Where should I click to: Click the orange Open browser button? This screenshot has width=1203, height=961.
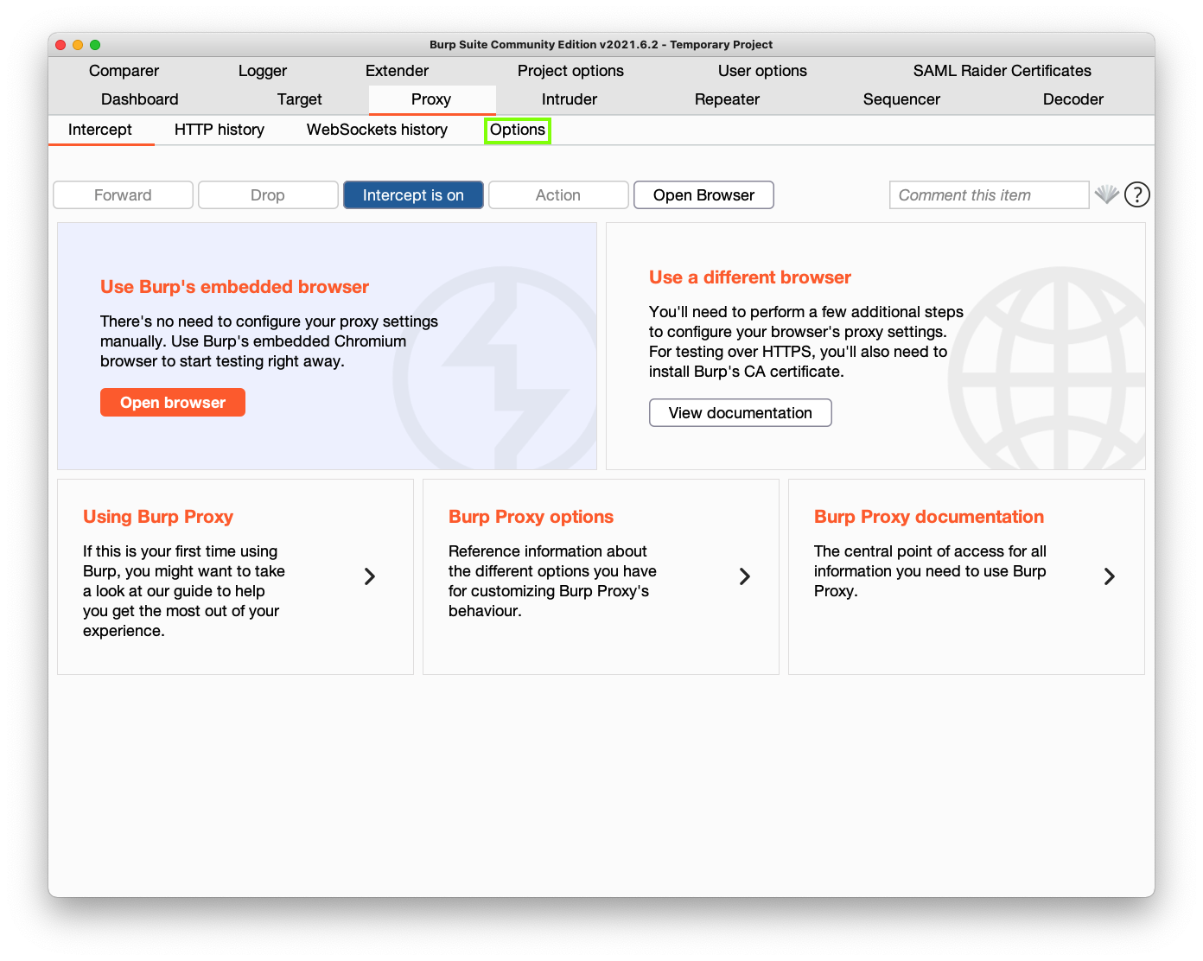click(173, 403)
